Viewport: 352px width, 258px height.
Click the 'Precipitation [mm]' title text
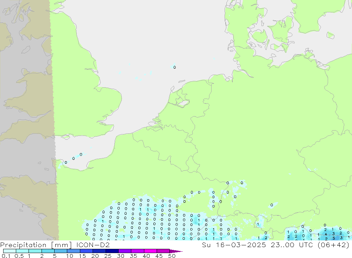(x=36, y=245)
